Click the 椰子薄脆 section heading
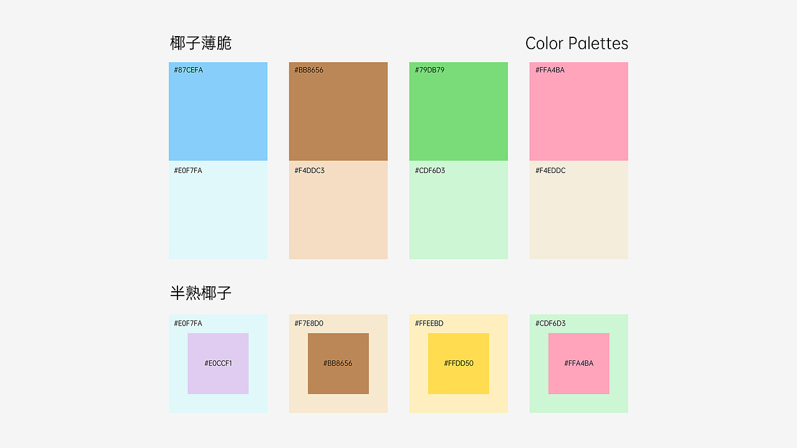Screen dimensions: 797x448 pos(200,44)
